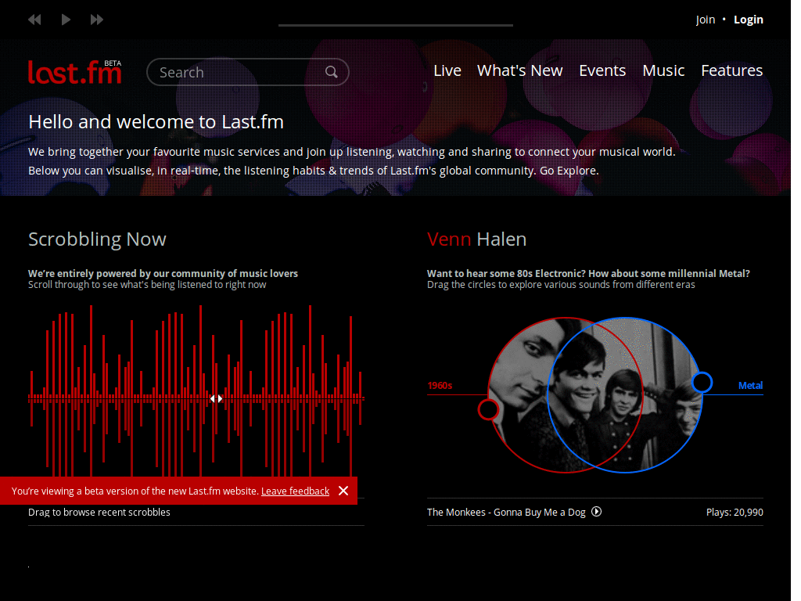This screenshot has width=801, height=601.
Task: Submit search with the magnifier icon
Action: tap(332, 72)
